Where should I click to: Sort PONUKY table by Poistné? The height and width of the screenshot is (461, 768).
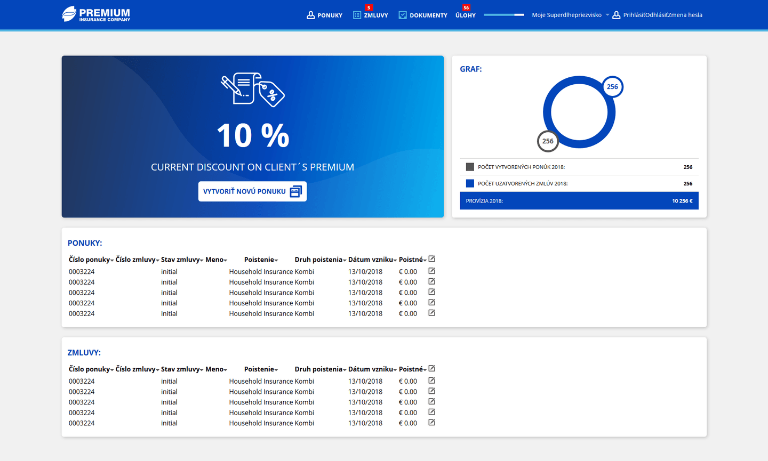pyautogui.click(x=413, y=260)
